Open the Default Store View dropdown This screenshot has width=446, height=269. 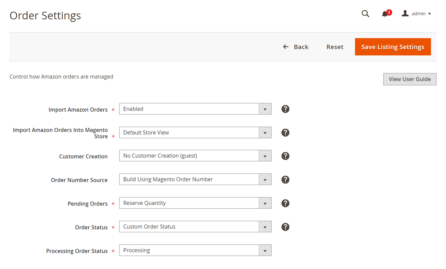[195, 132]
